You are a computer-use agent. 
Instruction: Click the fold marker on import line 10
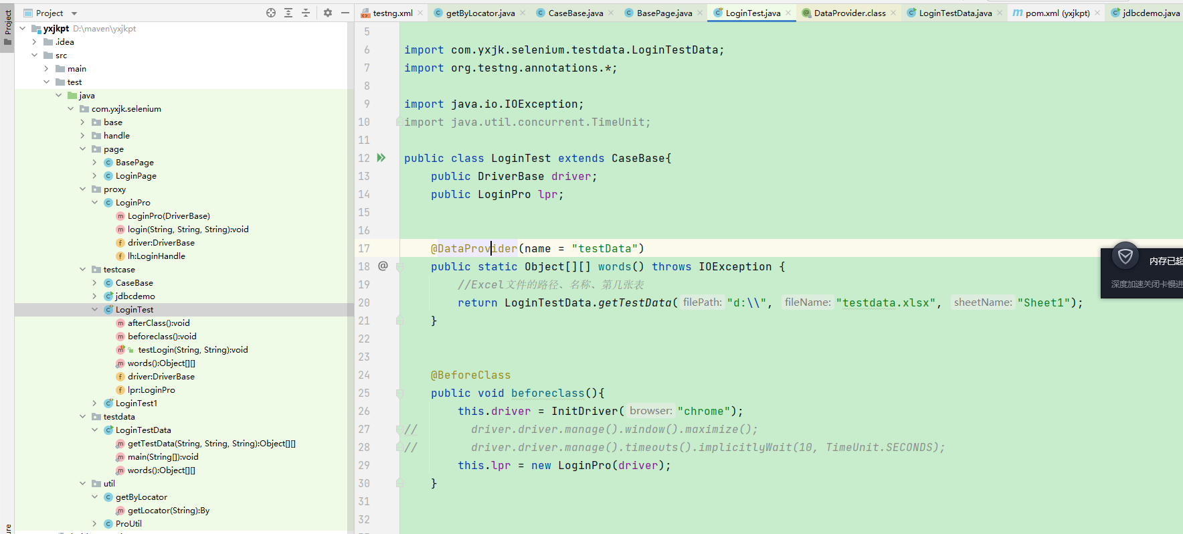pyautogui.click(x=399, y=122)
